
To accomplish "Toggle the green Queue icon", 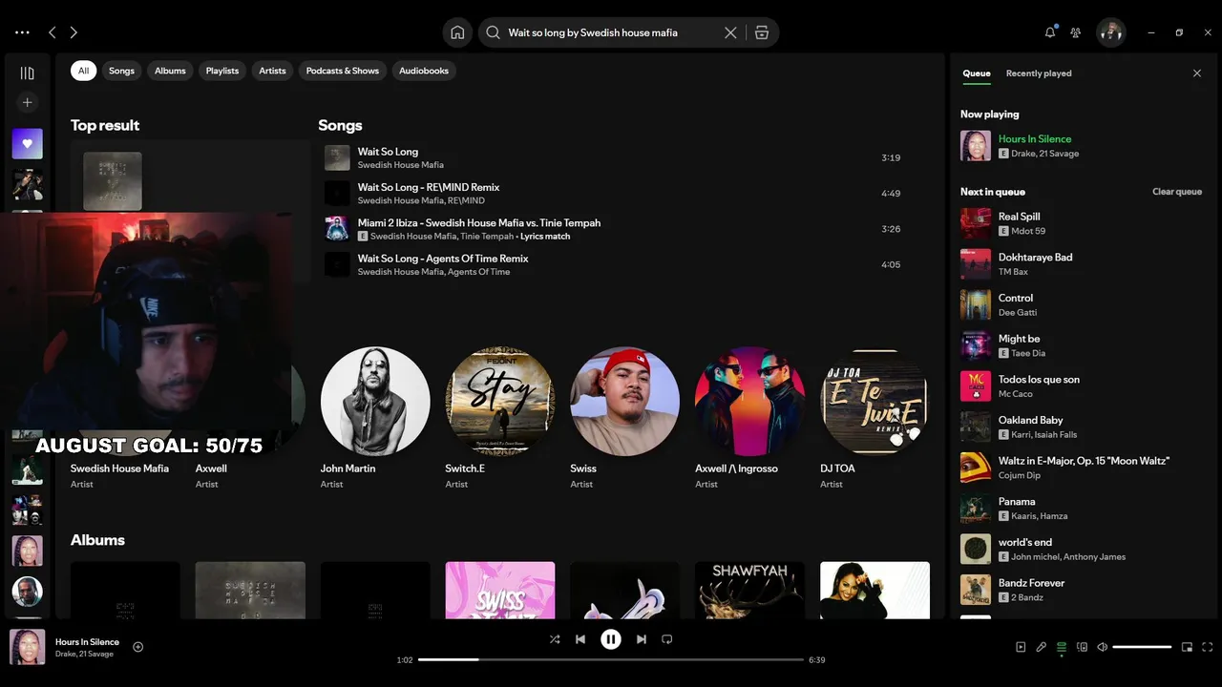I will pos(1062,647).
